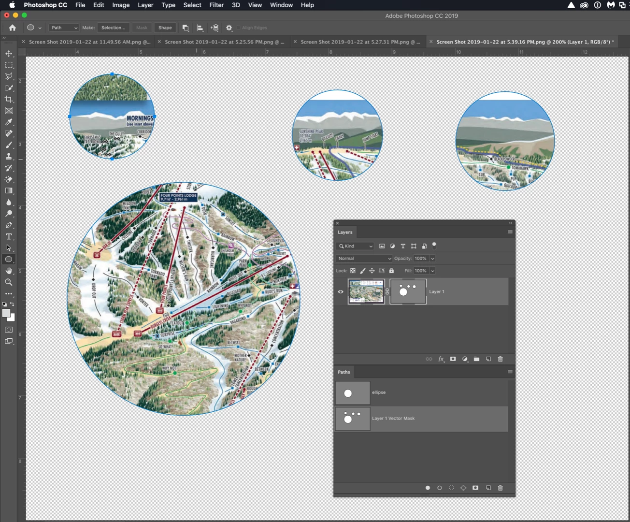Click the foreground color swatch
The height and width of the screenshot is (522, 630).
(x=6, y=313)
